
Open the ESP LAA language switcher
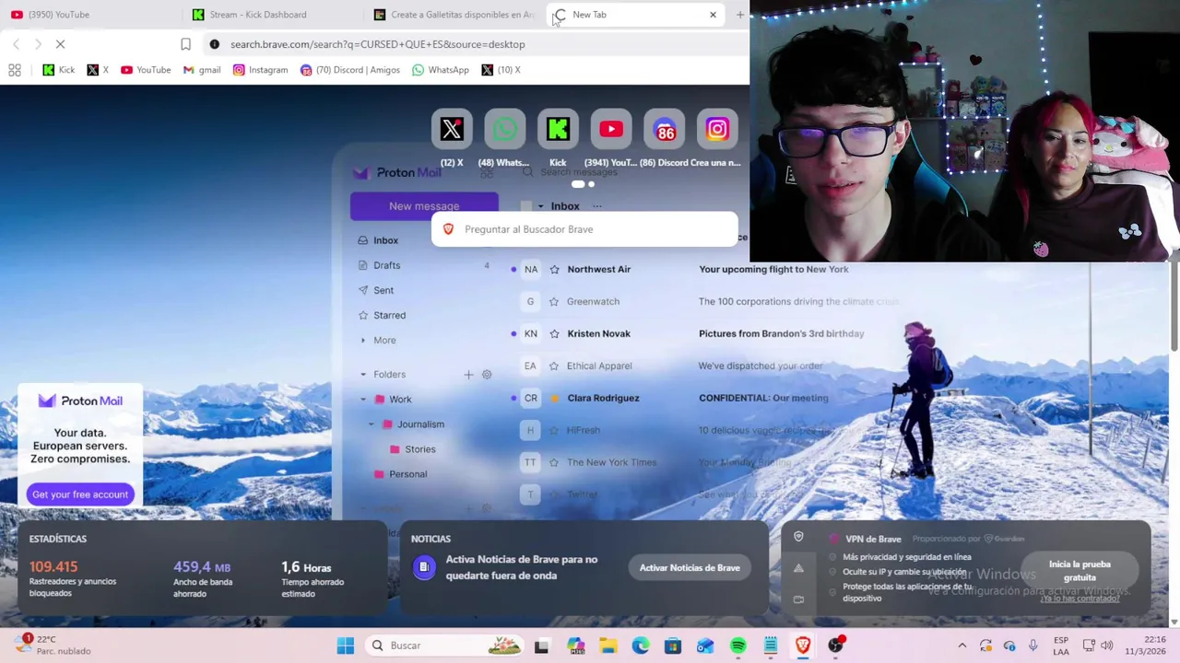tap(1061, 646)
